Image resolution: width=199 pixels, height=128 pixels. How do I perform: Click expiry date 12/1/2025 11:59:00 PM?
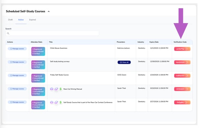click(159, 48)
